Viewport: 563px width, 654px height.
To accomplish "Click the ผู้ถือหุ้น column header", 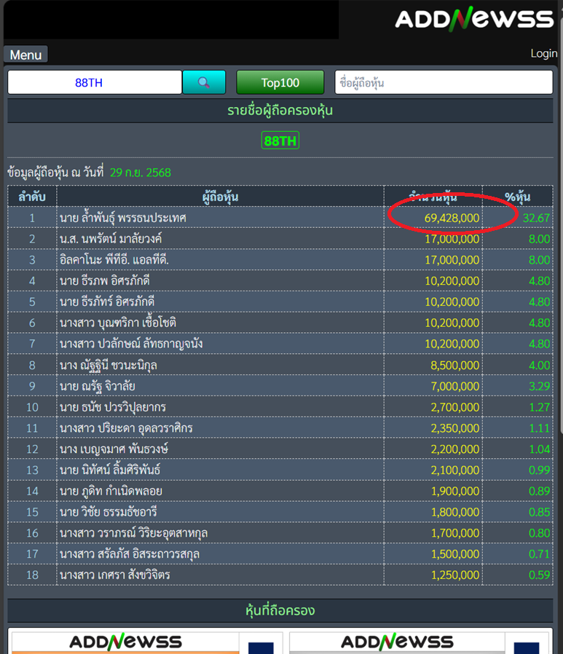I will pyautogui.click(x=220, y=197).
